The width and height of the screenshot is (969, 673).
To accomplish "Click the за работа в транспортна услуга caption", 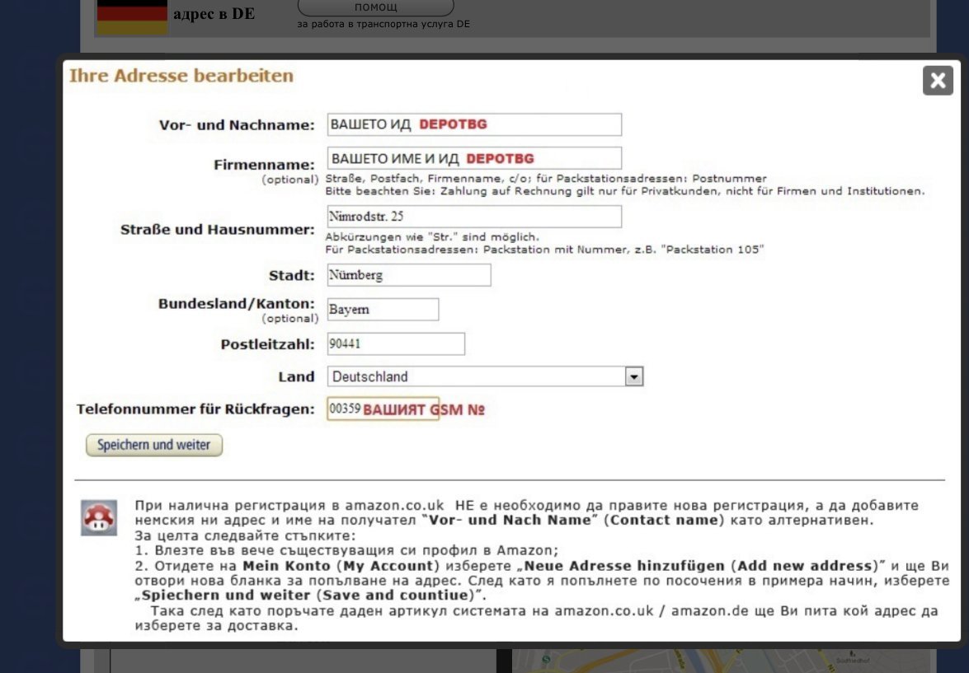I will (x=383, y=25).
